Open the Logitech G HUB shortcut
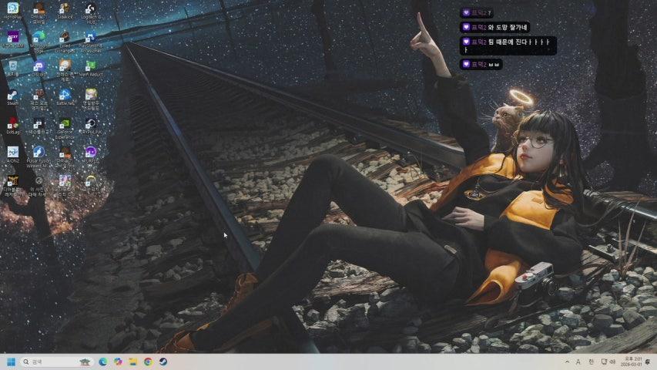 pos(91,12)
